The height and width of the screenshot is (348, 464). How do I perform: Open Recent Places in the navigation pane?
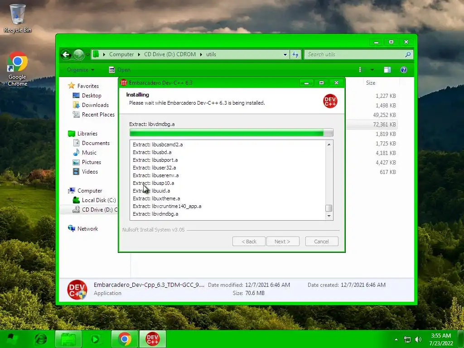pyautogui.click(x=98, y=115)
